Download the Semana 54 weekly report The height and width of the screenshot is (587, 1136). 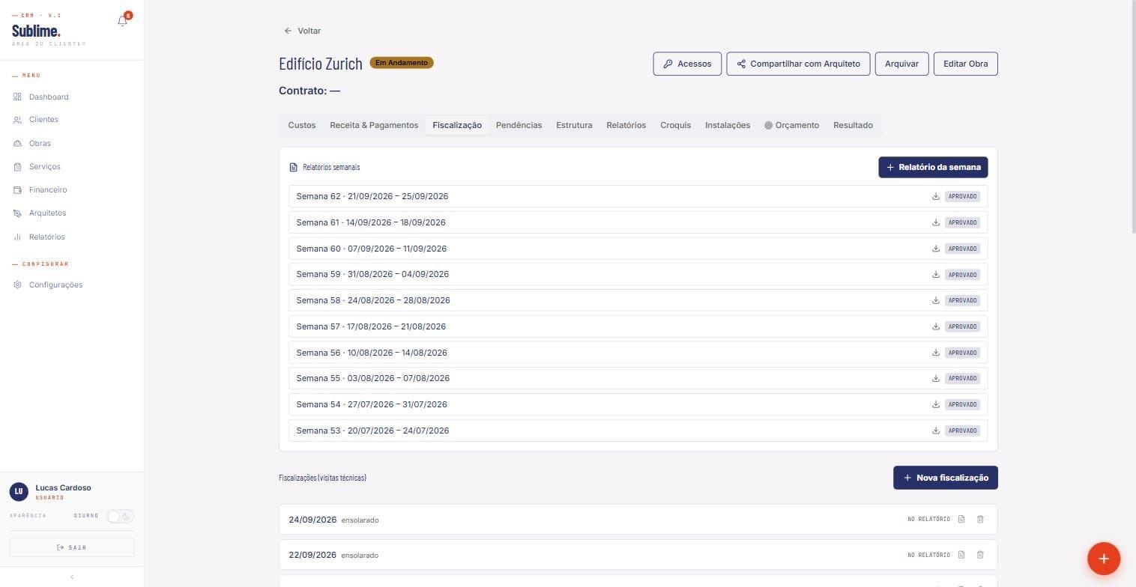coord(936,404)
